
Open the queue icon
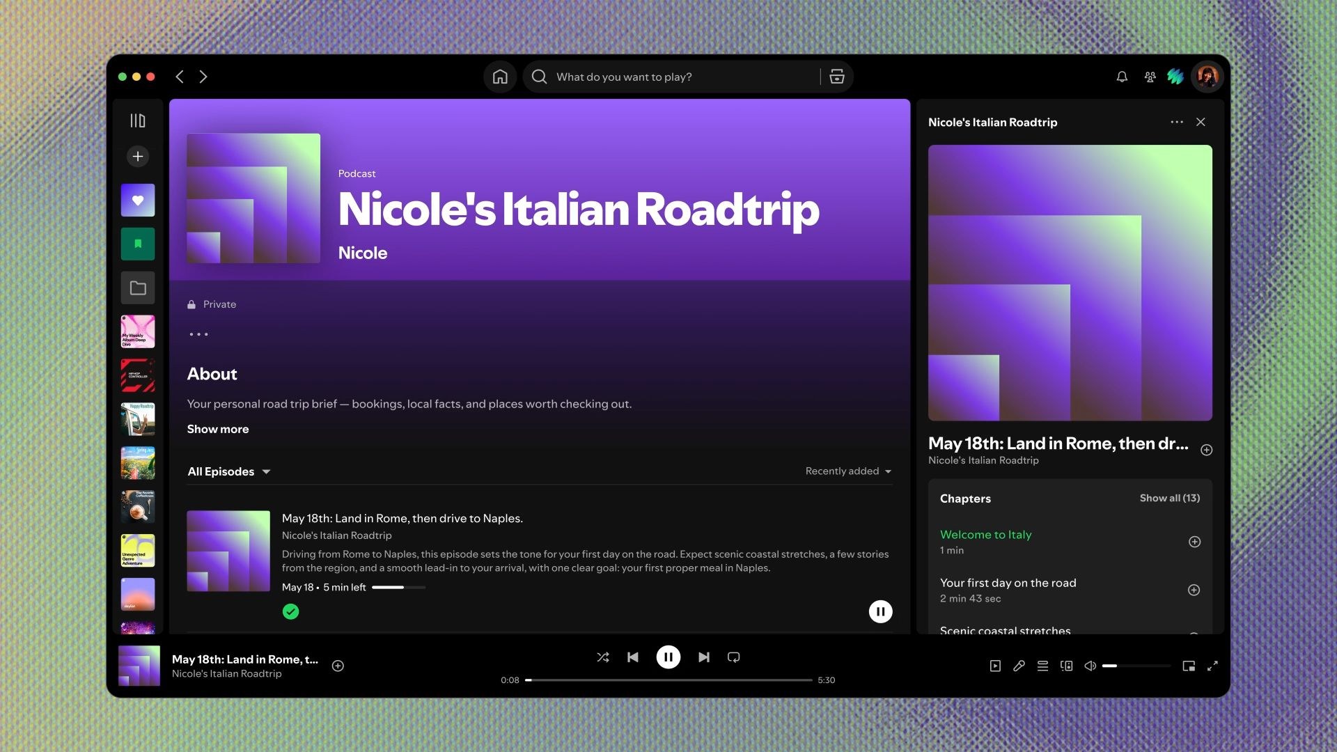coord(1042,666)
